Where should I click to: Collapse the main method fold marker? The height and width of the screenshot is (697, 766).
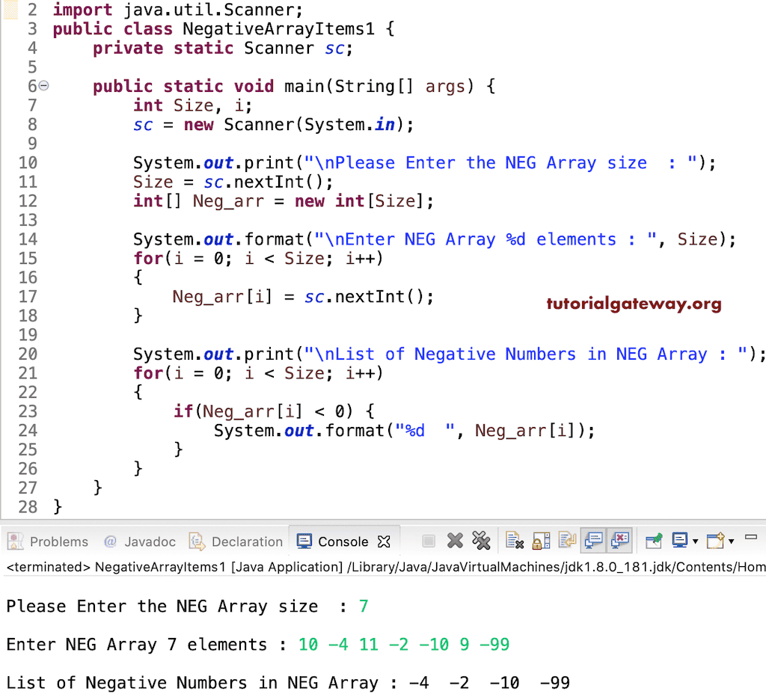click(x=43, y=86)
